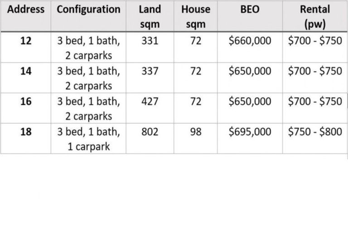Select the $660,000 BEO cell
The image size is (348, 232).
tap(250, 41)
